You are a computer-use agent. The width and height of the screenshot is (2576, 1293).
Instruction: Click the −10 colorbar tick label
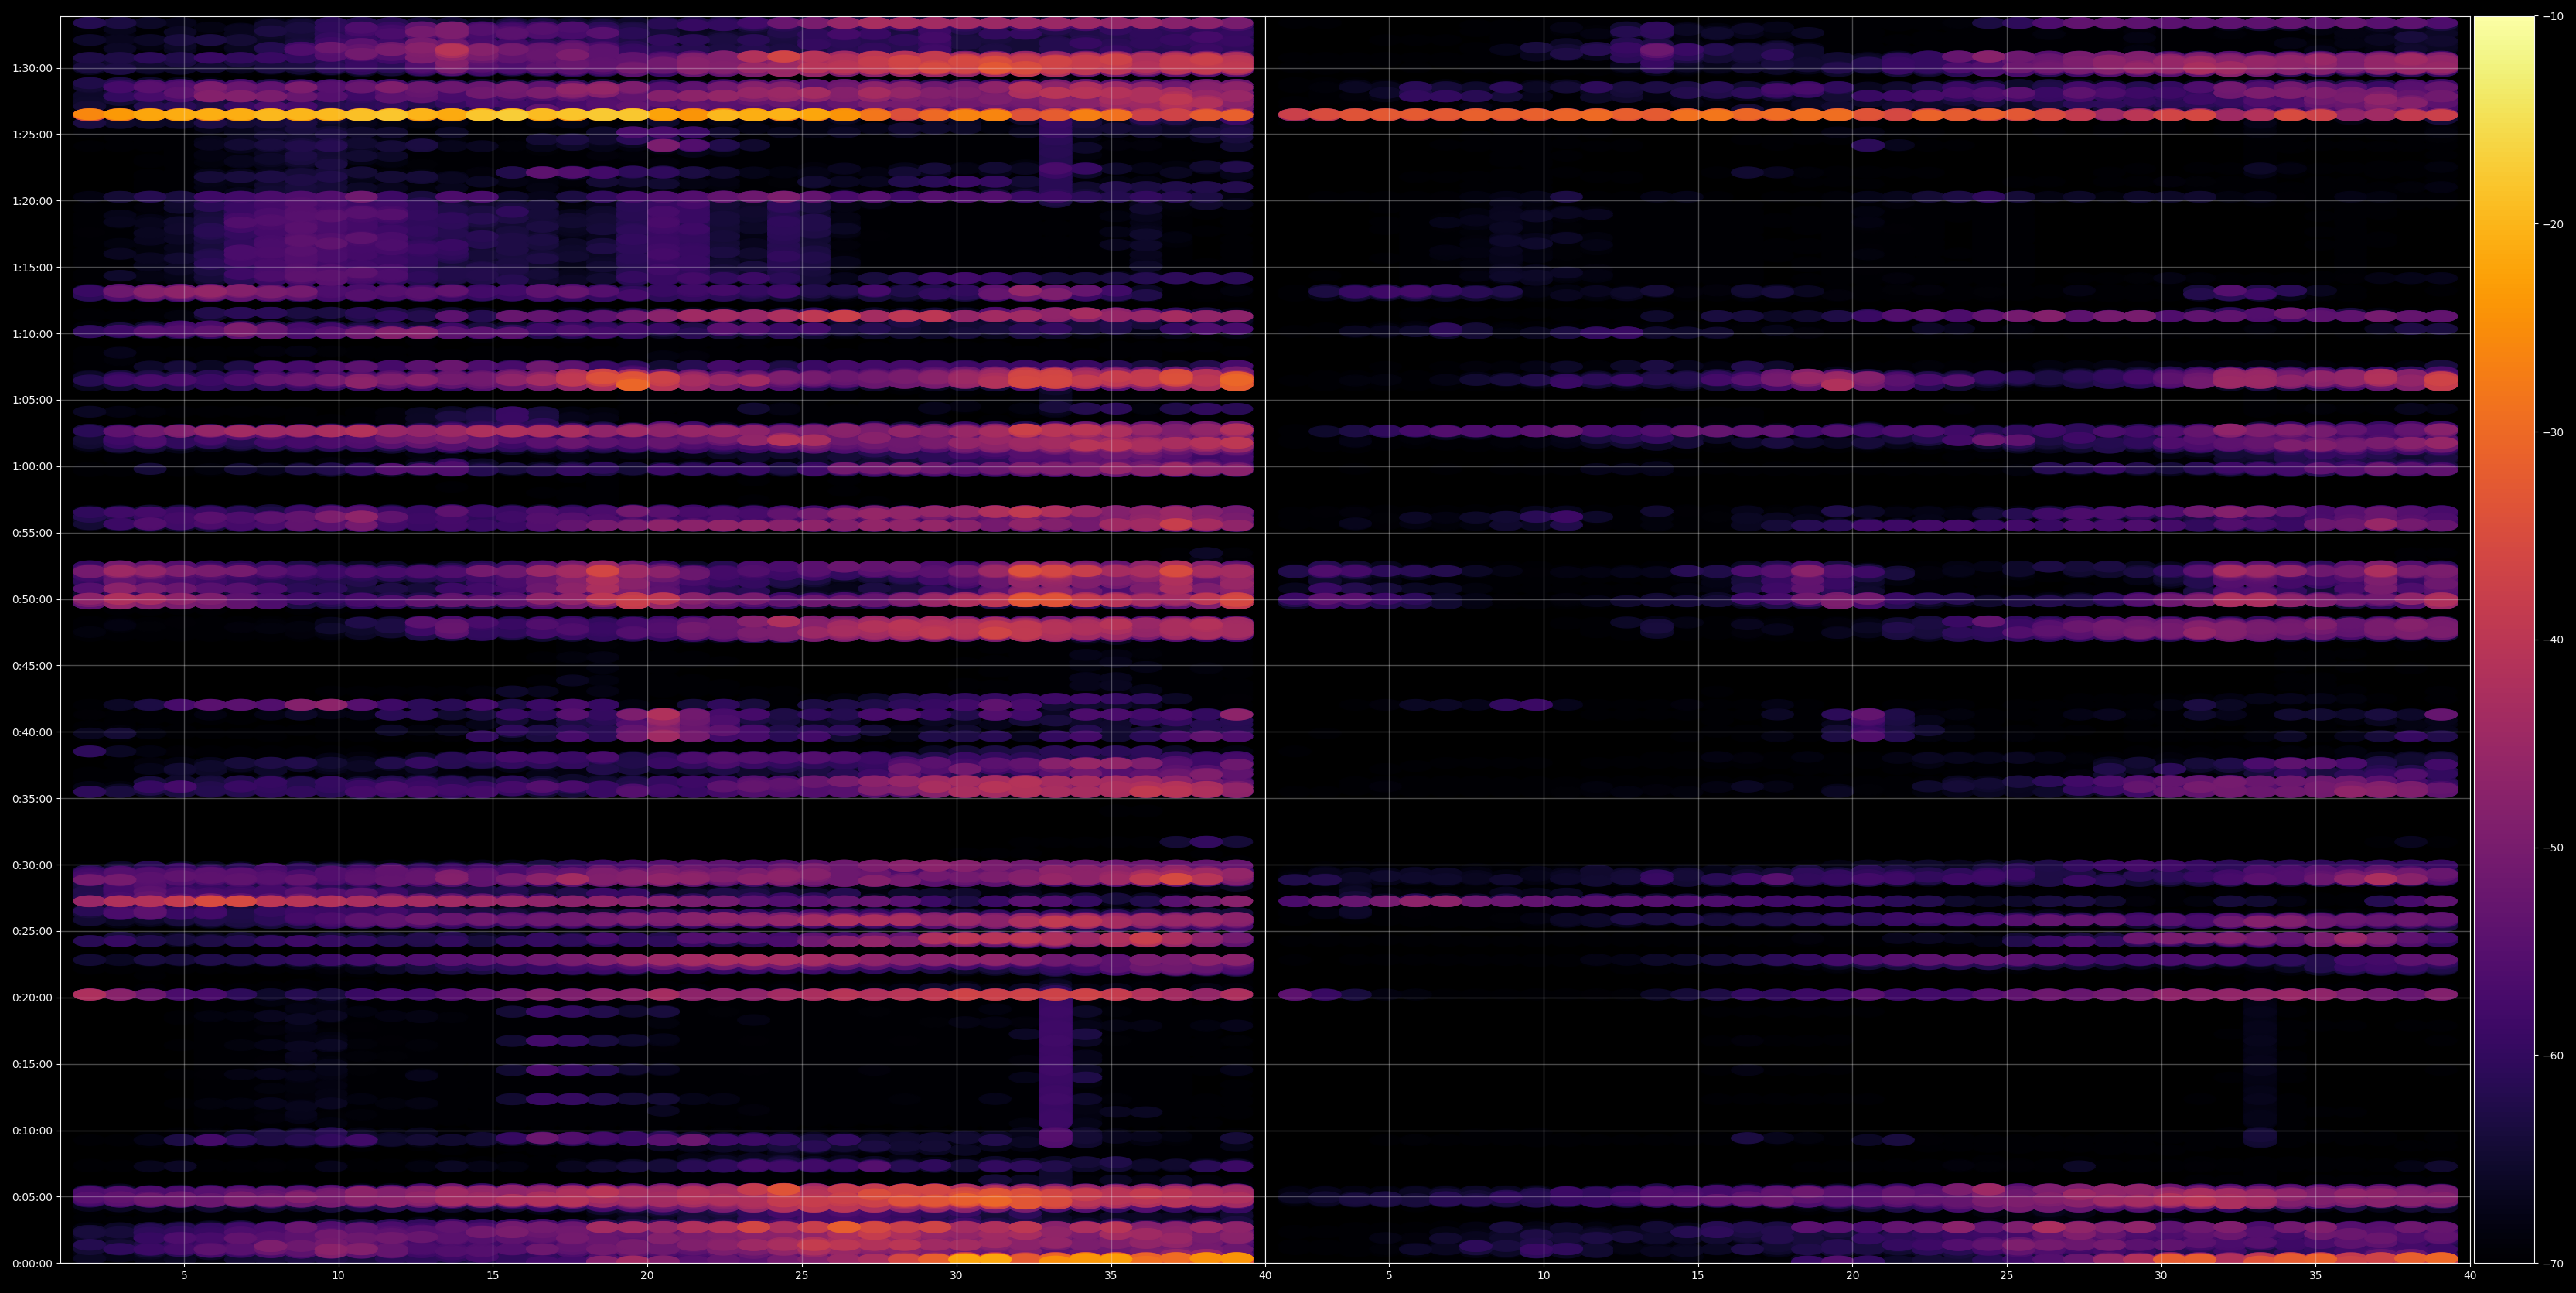pyautogui.click(x=2553, y=17)
